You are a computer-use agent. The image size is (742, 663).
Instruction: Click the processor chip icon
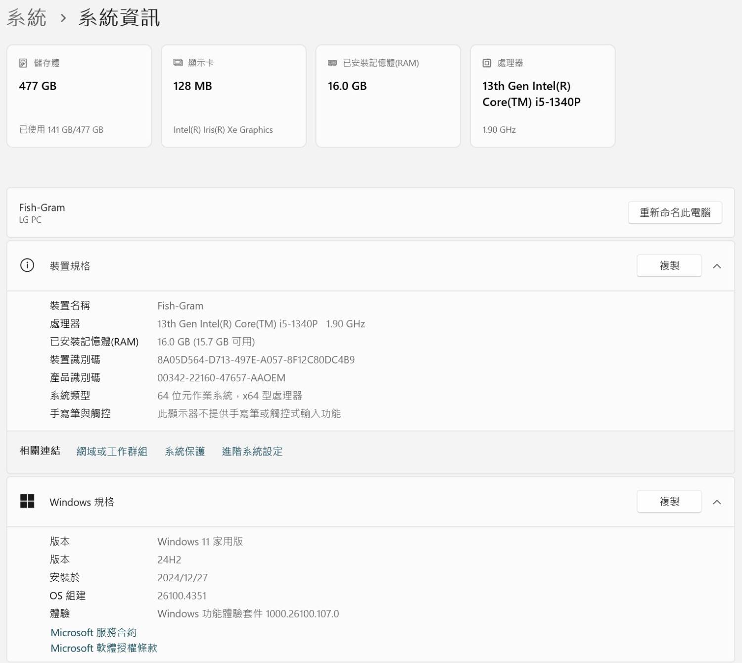click(487, 63)
